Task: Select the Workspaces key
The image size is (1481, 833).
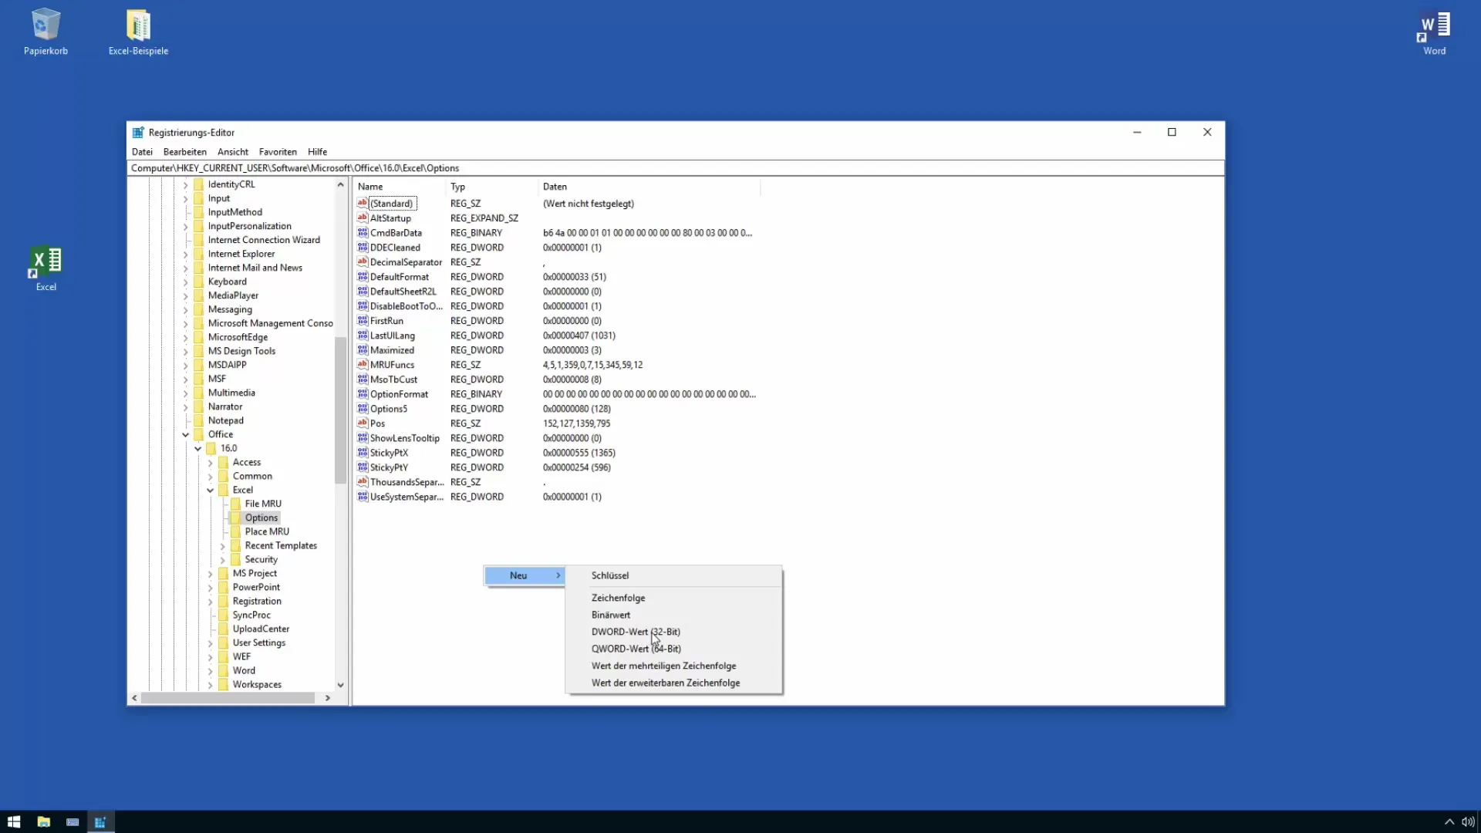Action: 257,684
